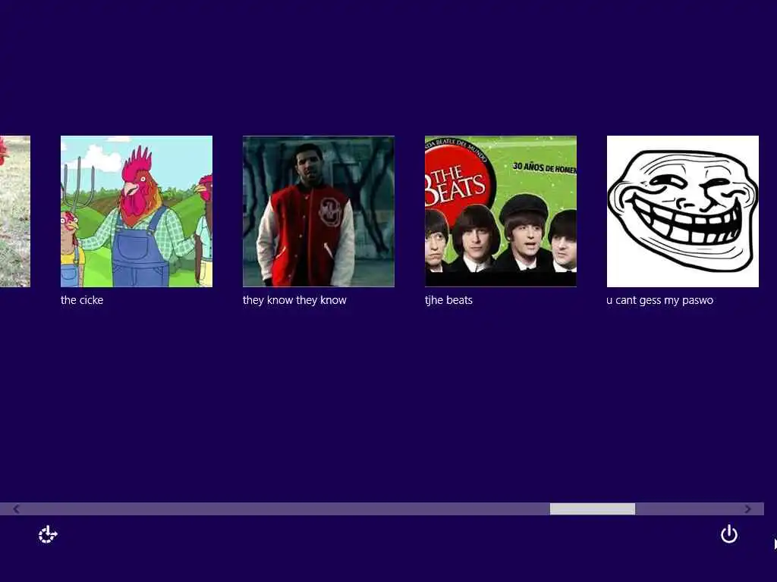Select The Beats band account picture
The image size is (777, 582).
tap(501, 211)
